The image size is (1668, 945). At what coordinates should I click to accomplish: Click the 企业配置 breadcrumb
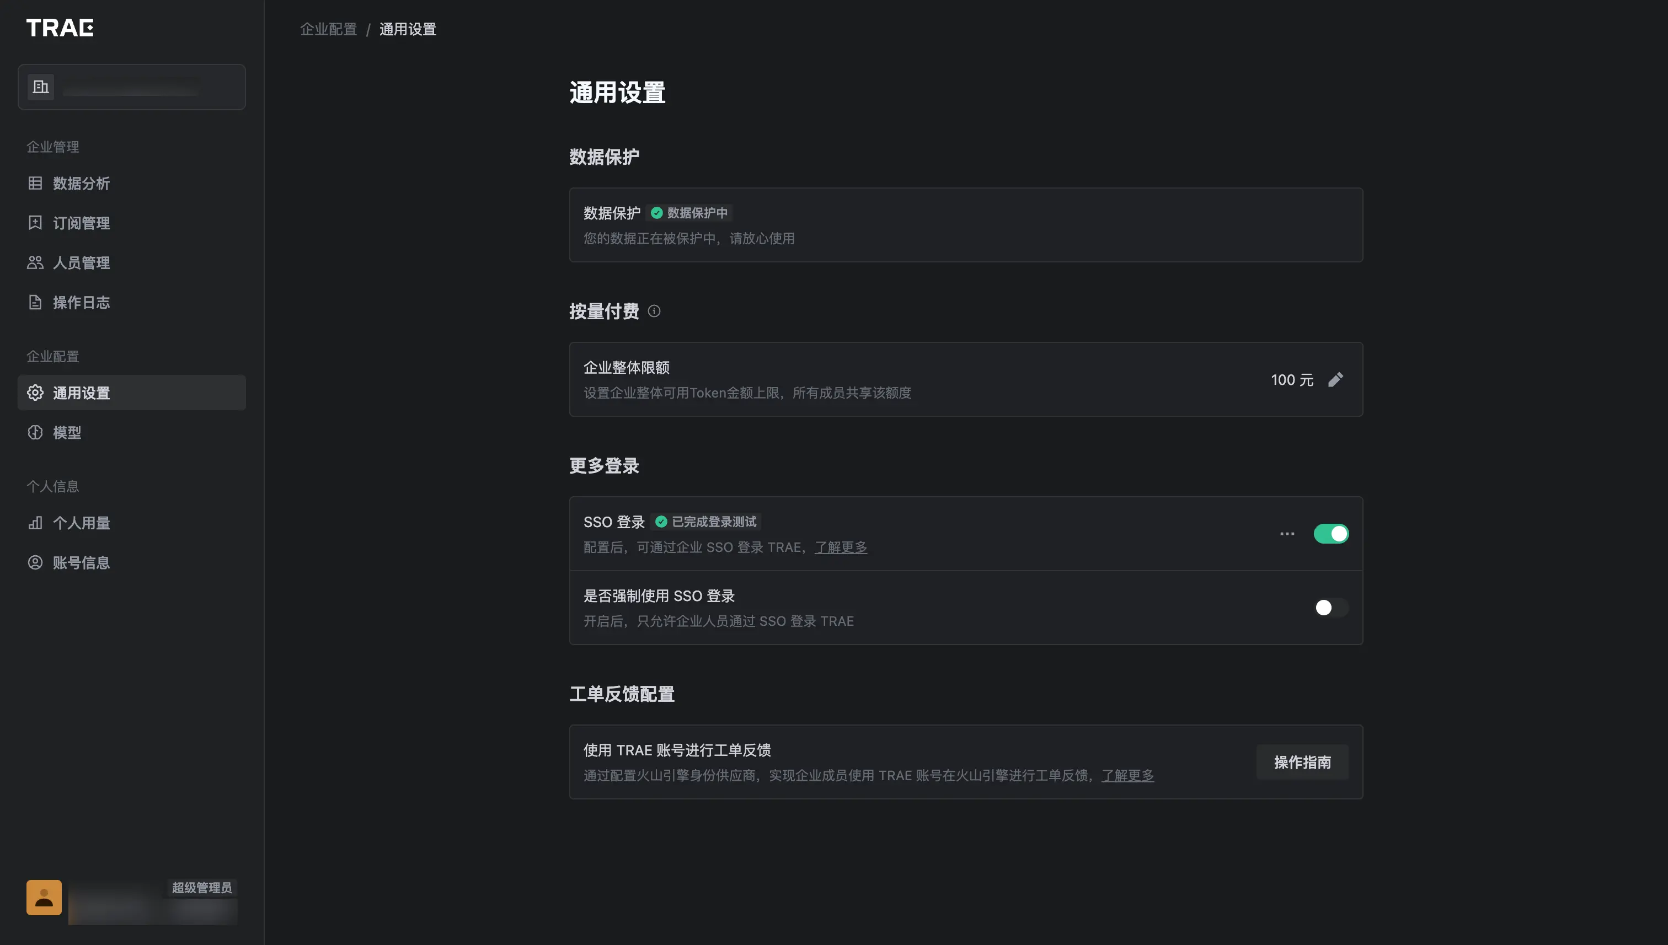[x=329, y=29]
